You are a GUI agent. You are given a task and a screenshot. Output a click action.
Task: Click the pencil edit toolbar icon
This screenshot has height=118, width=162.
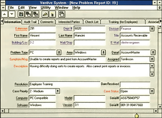click(x=45, y=14)
